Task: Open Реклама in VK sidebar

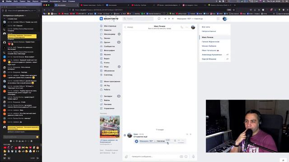Action: (x=107, y=104)
